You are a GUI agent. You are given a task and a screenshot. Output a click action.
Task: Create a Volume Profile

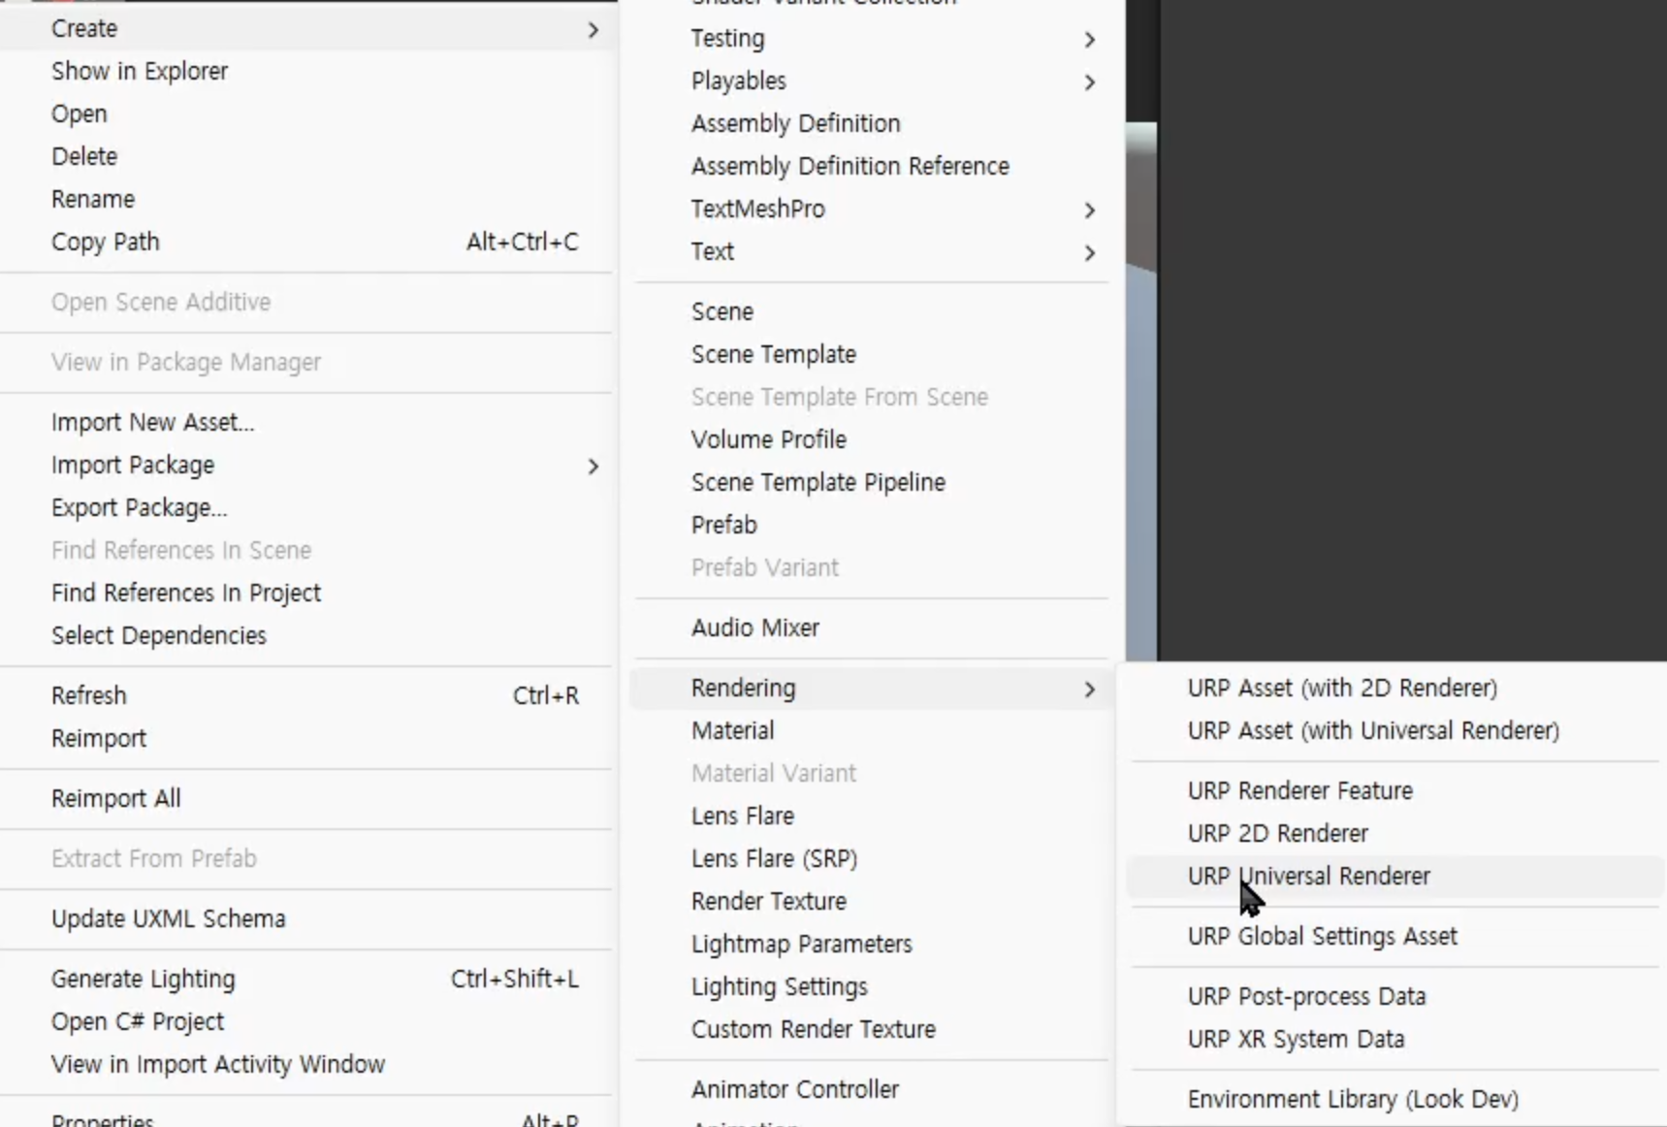[871, 440]
